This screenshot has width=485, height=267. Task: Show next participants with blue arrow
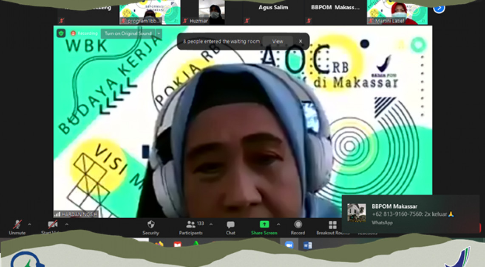pyautogui.click(x=439, y=8)
